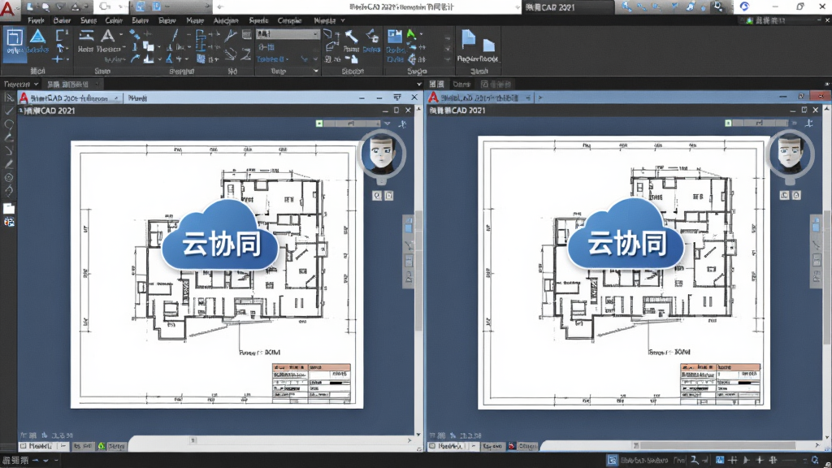Open the dropdown on the left document tab
The height and width of the screenshot is (468, 832).
click(115, 98)
